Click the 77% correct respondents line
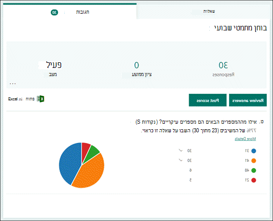This screenshot has height=221, width=273. tap(199, 131)
